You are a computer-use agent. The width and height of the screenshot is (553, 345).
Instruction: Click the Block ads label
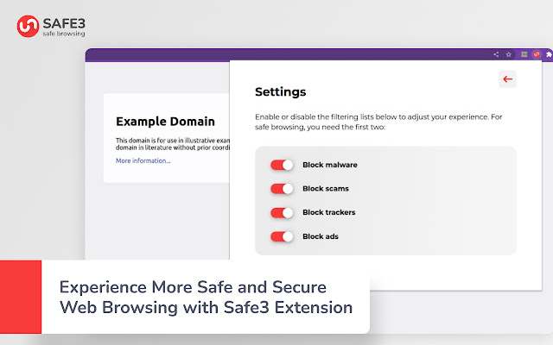[x=321, y=236]
